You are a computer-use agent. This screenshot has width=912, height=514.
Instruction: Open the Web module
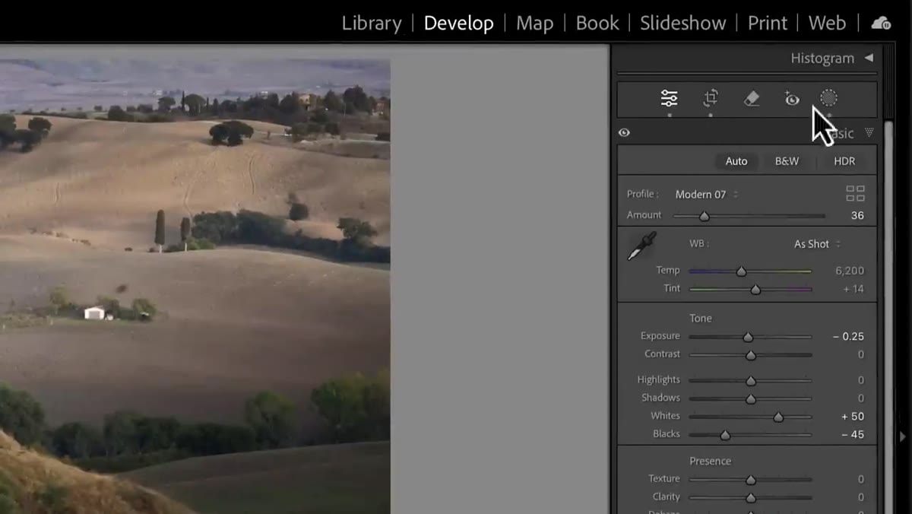click(827, 23)
